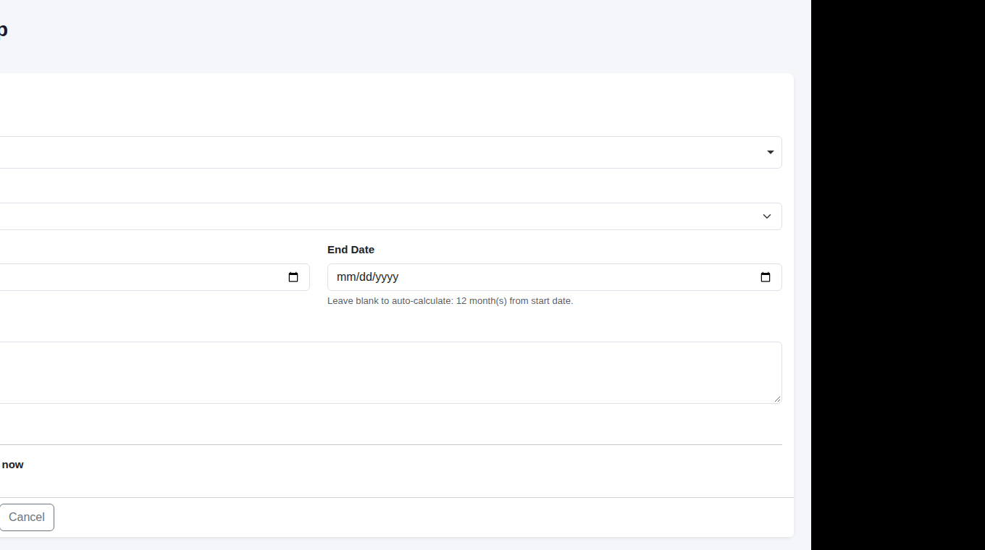Focus the large multiline text area

[390, 373]
